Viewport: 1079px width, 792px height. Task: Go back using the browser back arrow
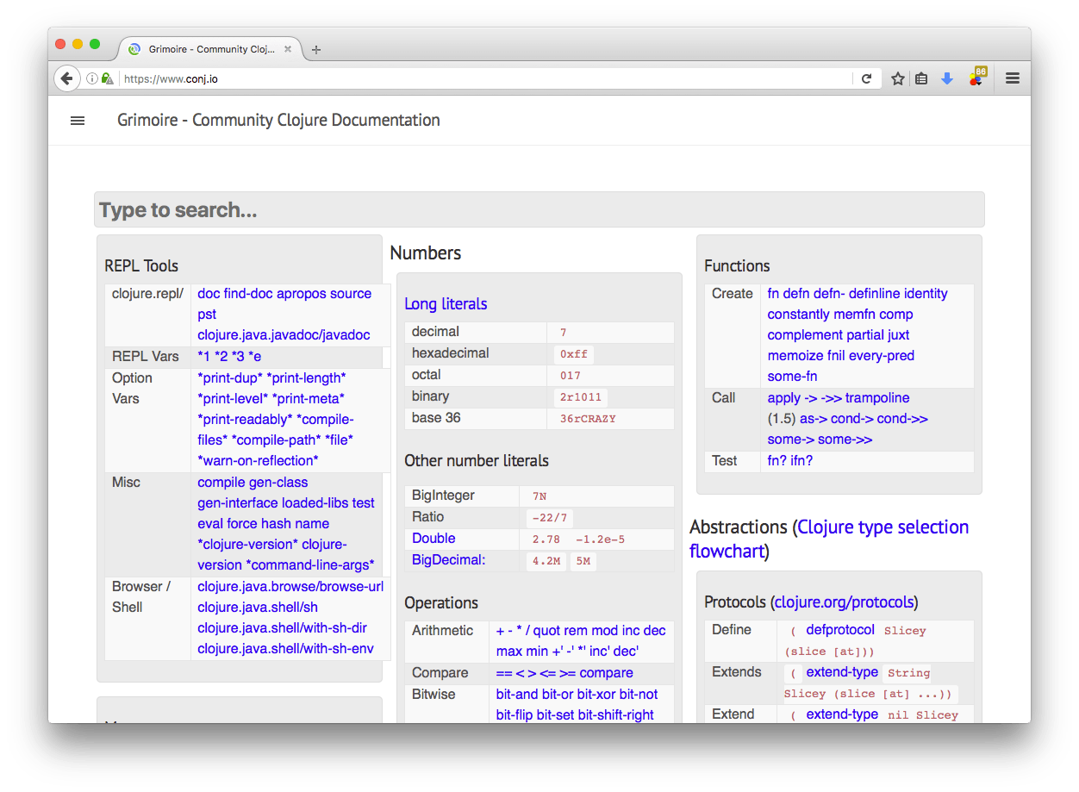coord(66,78)
